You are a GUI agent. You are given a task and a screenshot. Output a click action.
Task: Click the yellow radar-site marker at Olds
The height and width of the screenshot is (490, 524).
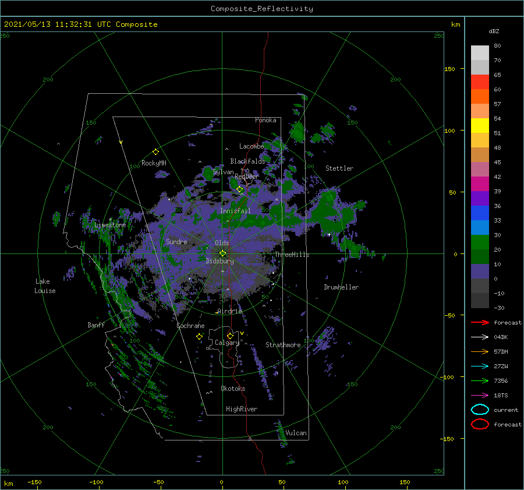(x=222, y=253)
